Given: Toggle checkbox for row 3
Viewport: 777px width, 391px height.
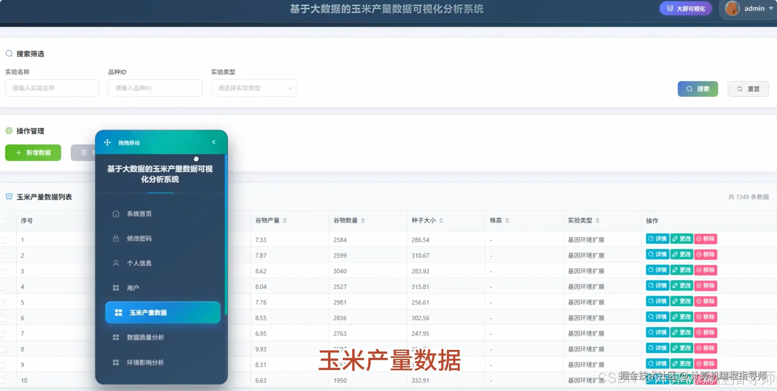Looking at the screenshot, I should [3, 271].
